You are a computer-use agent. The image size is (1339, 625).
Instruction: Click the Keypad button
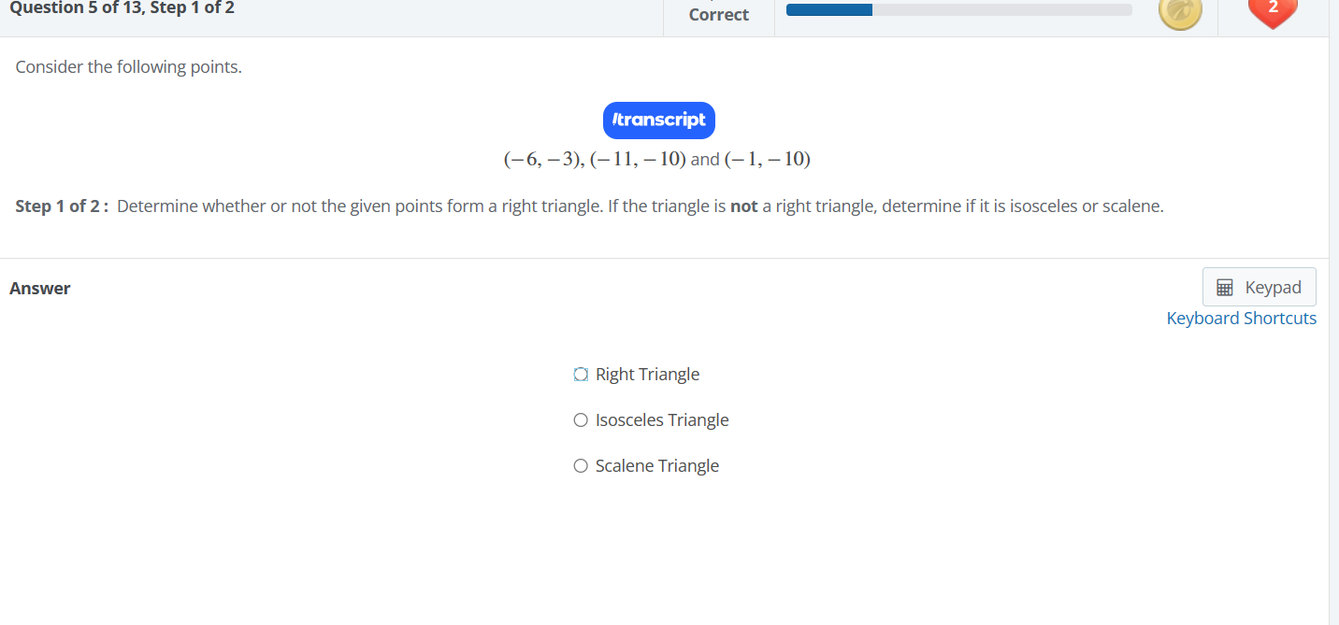point(1259,286)
